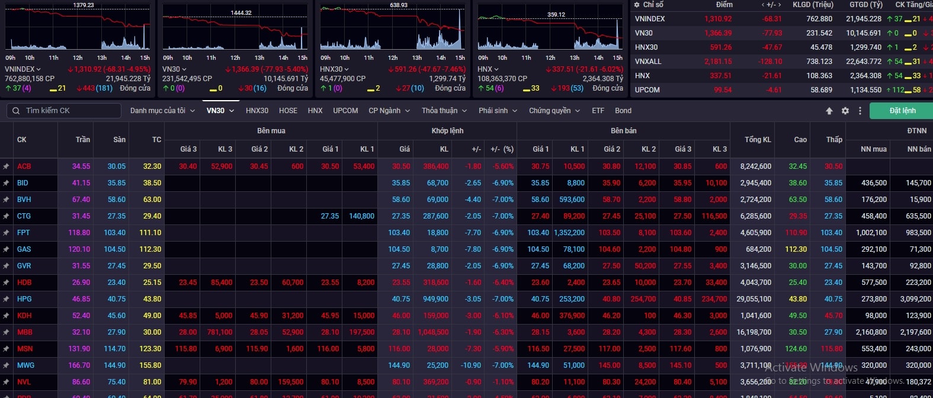933x398 pixels.
Task: Open the ACB stock symbol
Action: click(x=24, y=166)
